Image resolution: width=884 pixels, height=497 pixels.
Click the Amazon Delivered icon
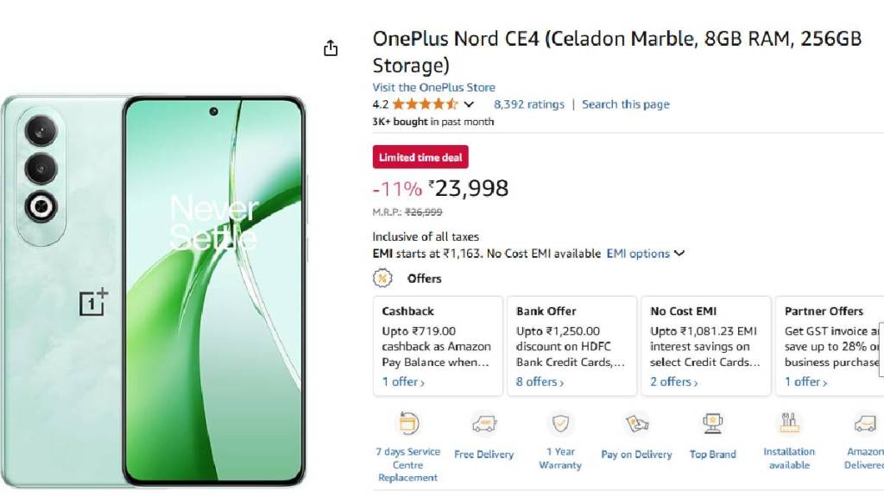[x=864, y=424]
